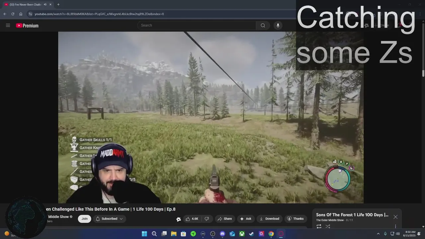The image size is (425, 239).
Task: Open the YouTube hamburger guide menu
Action: tap(8, 26)
